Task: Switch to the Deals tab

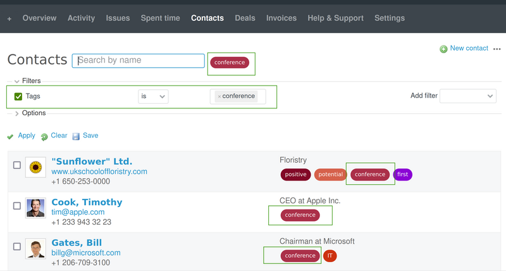Action: tap(245, 18)
